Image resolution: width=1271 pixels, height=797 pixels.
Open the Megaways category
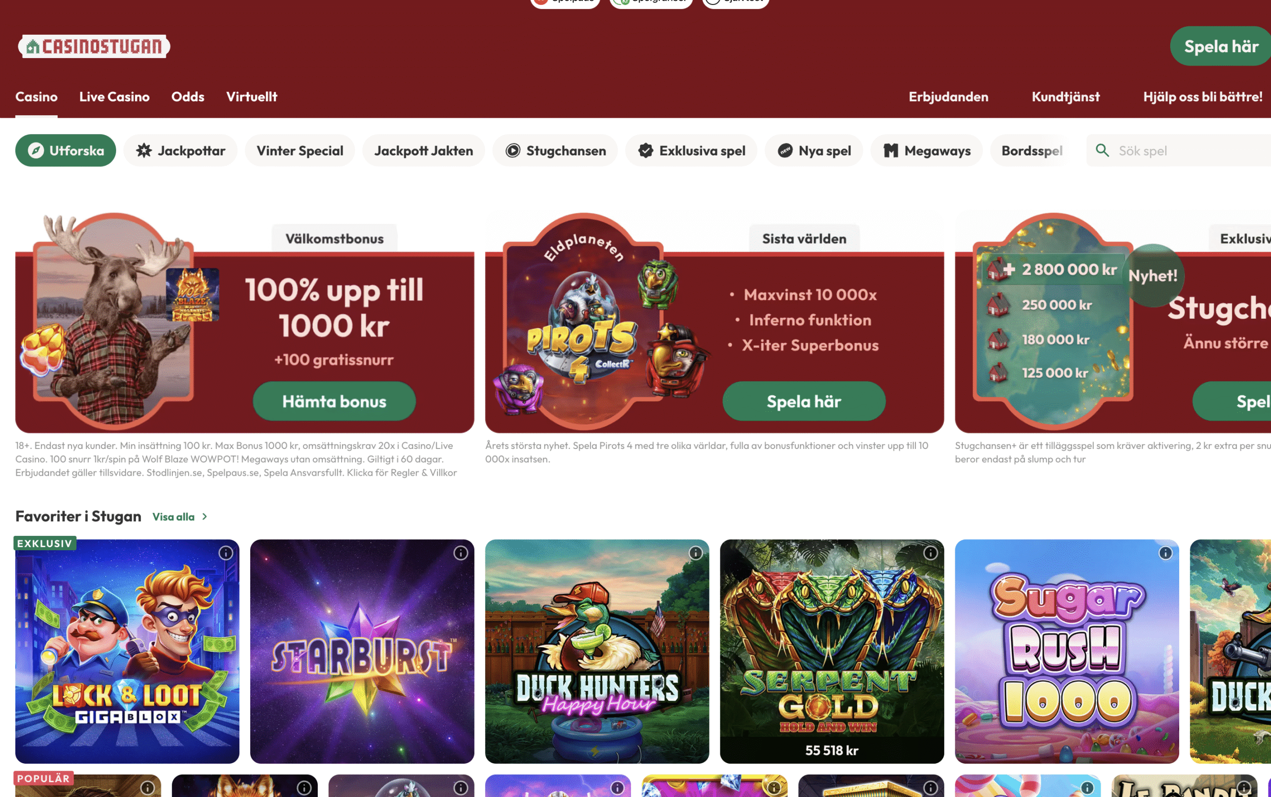(926, 151)
